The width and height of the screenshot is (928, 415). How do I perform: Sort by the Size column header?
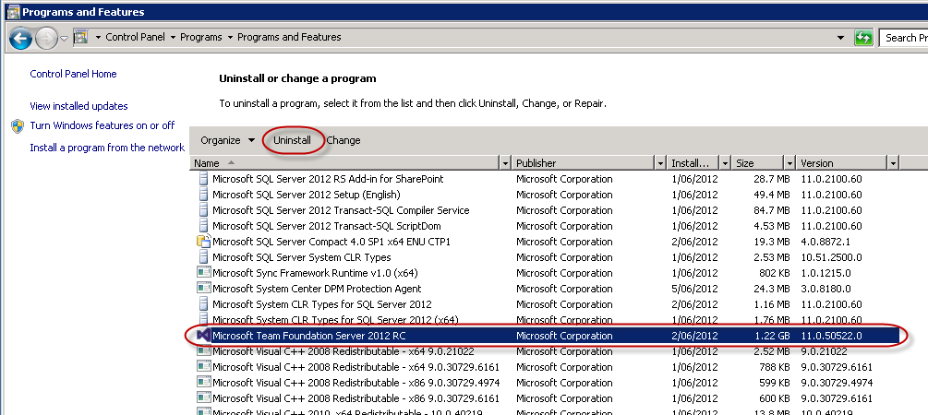(x=758, y=163)
